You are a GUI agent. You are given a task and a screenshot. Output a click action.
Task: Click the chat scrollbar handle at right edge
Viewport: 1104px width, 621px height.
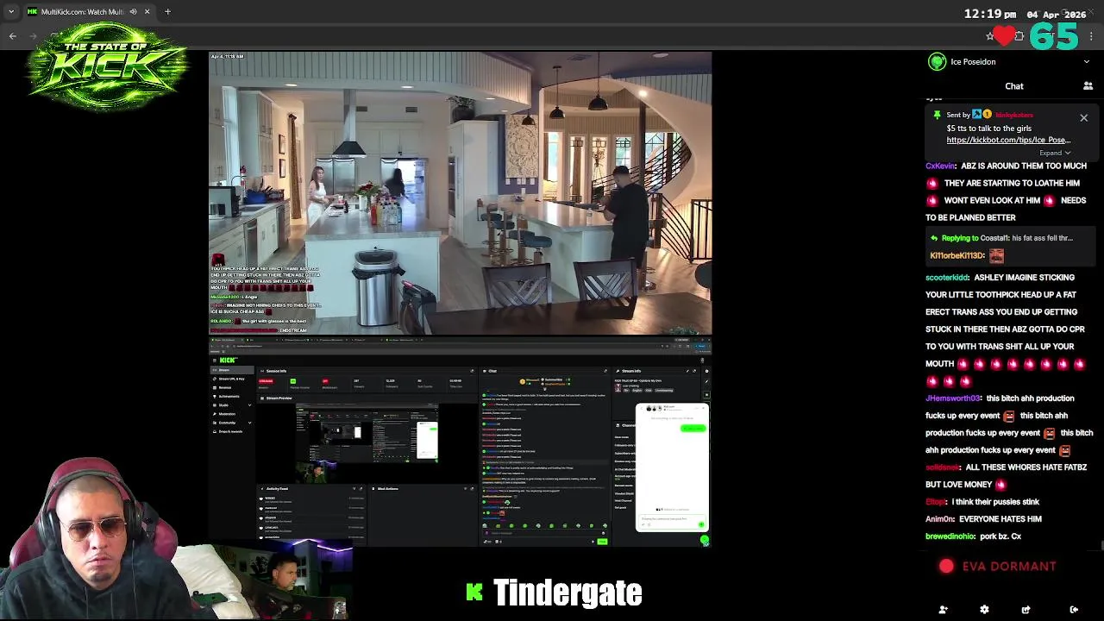point(1101,545)
